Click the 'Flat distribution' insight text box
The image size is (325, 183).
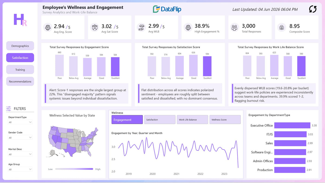180,93
